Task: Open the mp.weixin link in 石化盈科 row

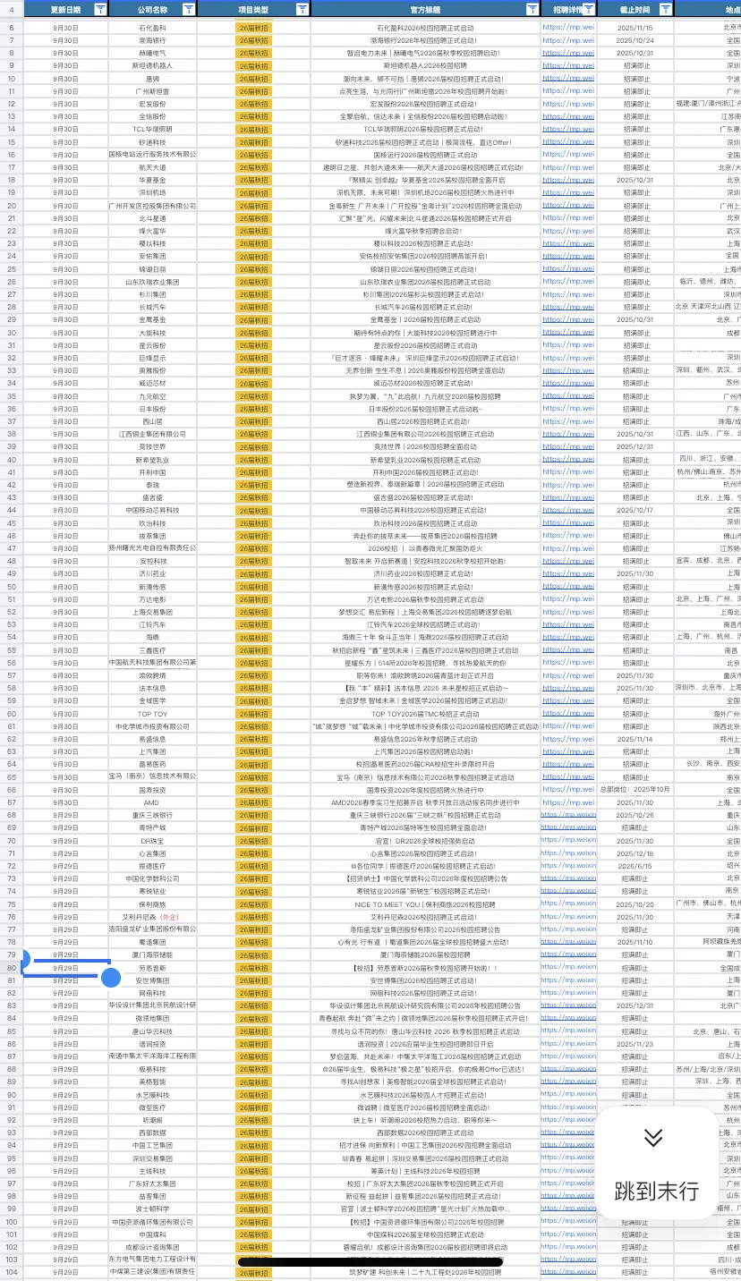Action: pyautogui.click(x=568, y=28)
